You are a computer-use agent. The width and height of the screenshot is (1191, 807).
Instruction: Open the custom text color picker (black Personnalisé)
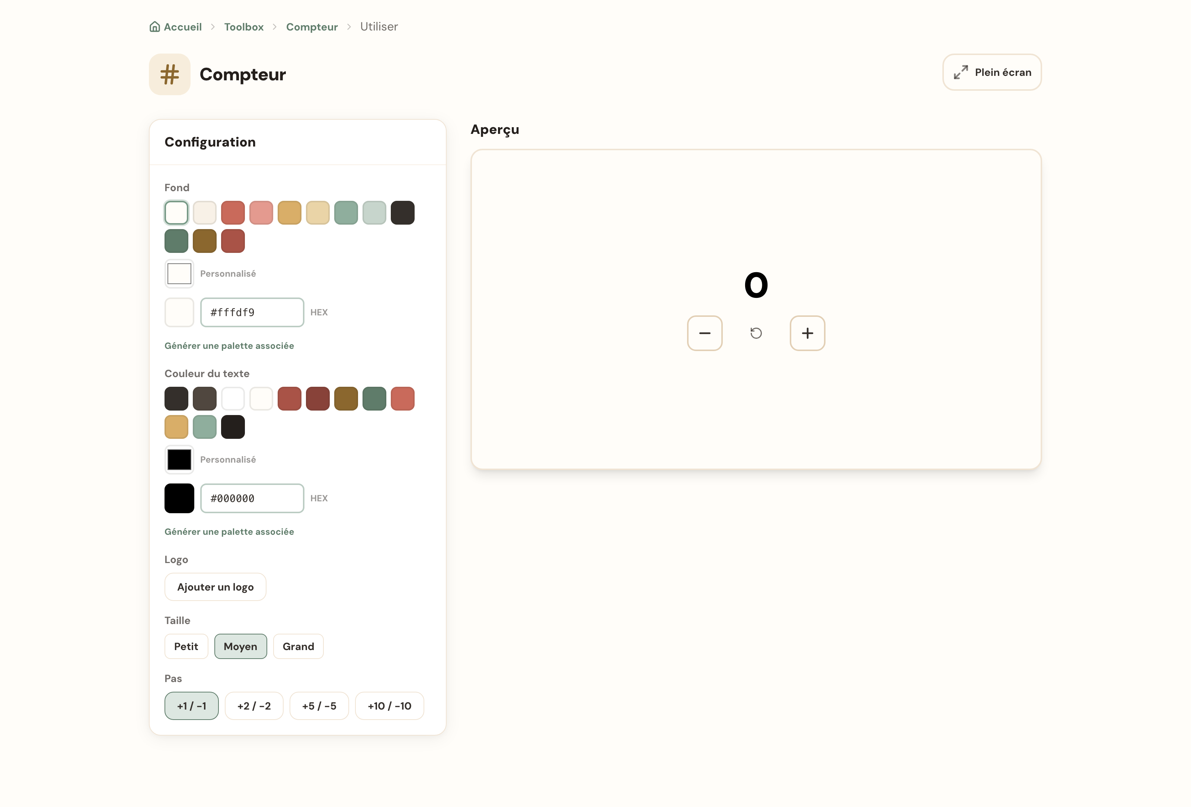(x=179, y=459)
